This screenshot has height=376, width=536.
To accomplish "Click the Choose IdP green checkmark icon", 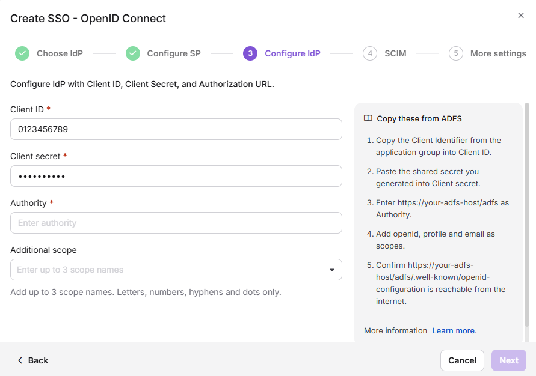I will [22, 53].
